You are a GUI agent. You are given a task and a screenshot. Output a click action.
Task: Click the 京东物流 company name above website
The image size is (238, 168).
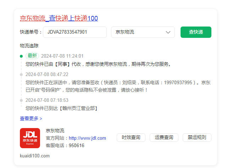tap(55, 131)
